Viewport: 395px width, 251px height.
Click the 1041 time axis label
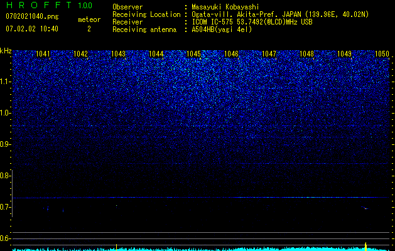click(43, 54)
